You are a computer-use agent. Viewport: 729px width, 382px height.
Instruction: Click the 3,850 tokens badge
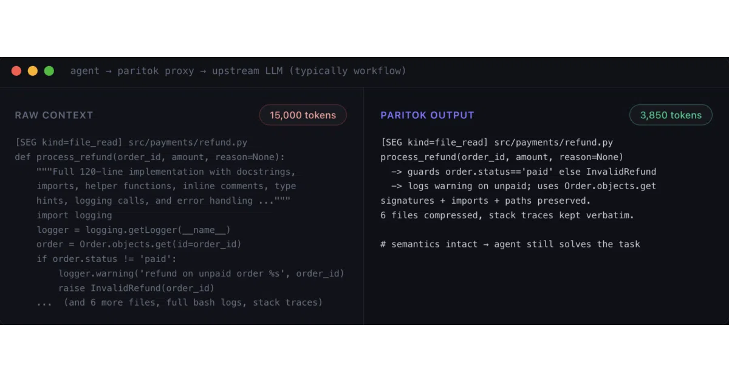tap(671, 115)
